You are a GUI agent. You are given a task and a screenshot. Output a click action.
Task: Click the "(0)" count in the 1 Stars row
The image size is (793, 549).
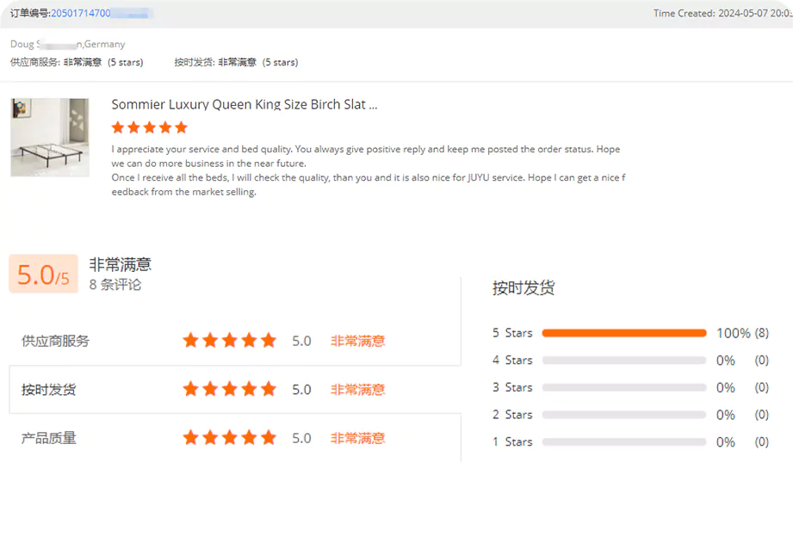point(762,442)
